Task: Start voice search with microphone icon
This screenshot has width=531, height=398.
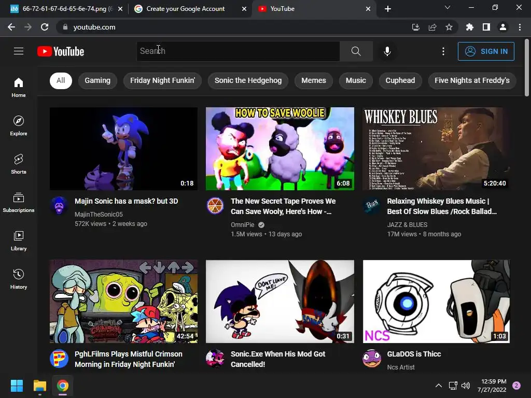Action: click(387, 51)
